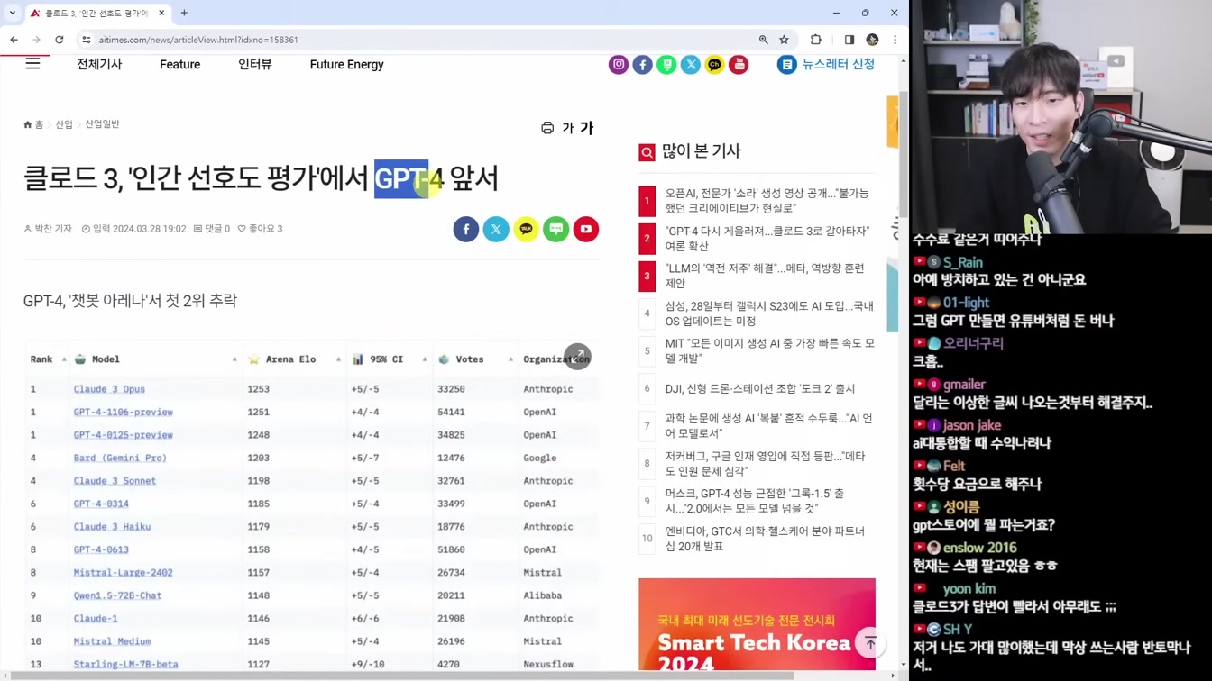Open popular article 6 about DJI 도크 2
Image resolution: width=1212 pixels, height=681 pixels.
tap(760, 389)
